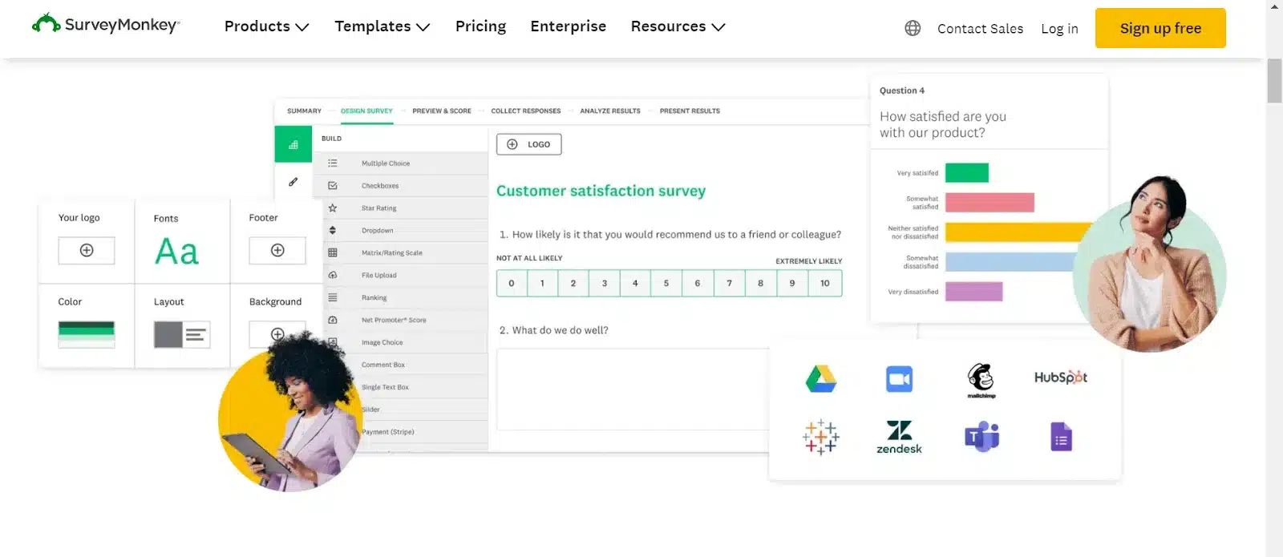Select rating 6 on the likelihood scale
The width and height of the screenshot is (1283, 557).
tap(698, 283)
